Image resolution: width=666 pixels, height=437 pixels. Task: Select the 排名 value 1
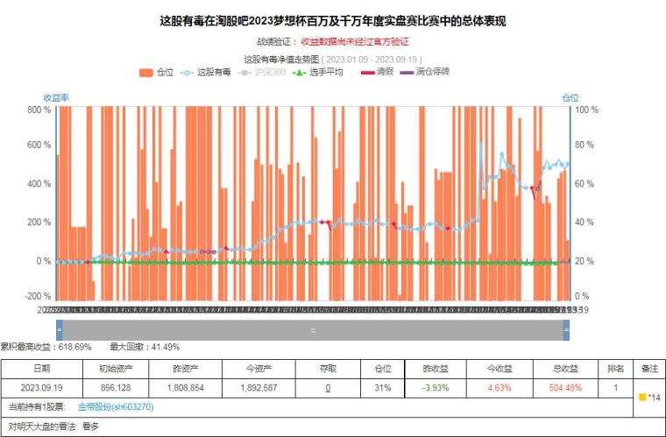point(615,388)
